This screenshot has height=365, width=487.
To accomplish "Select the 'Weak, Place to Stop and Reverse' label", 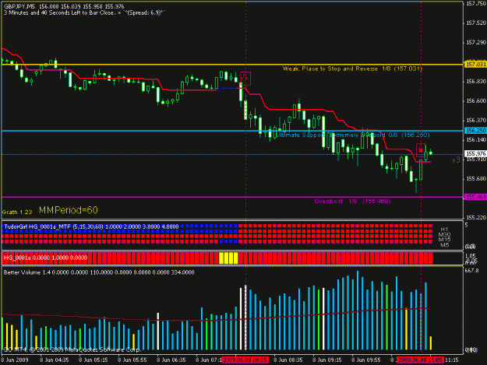I will 352,68.
